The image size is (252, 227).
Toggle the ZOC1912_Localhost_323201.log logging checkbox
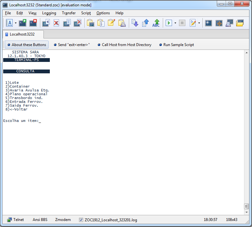click(x=81, y=220)
